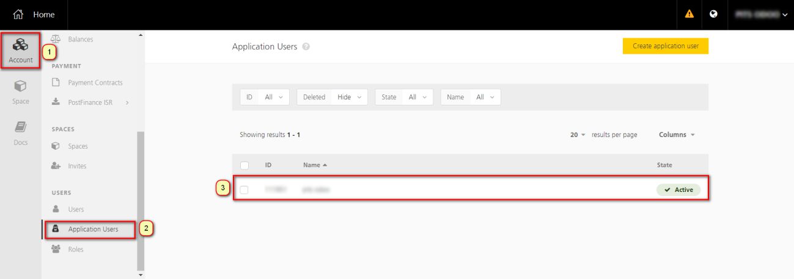This screenshot has width=794, height=279.
Task: Go to Roles in the Users menu
Action: point(75,249)
